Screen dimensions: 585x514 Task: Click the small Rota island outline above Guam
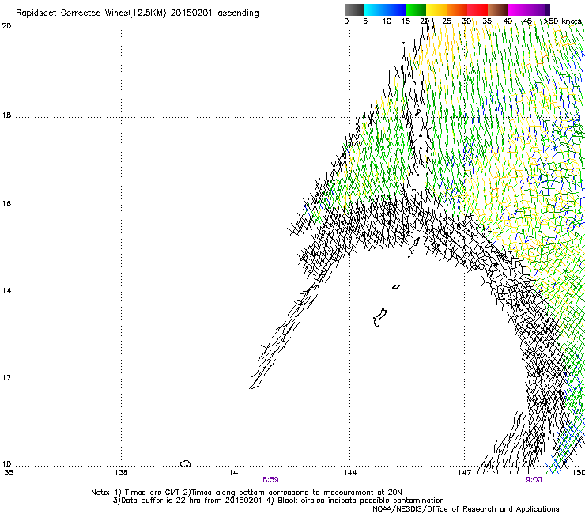396,287
